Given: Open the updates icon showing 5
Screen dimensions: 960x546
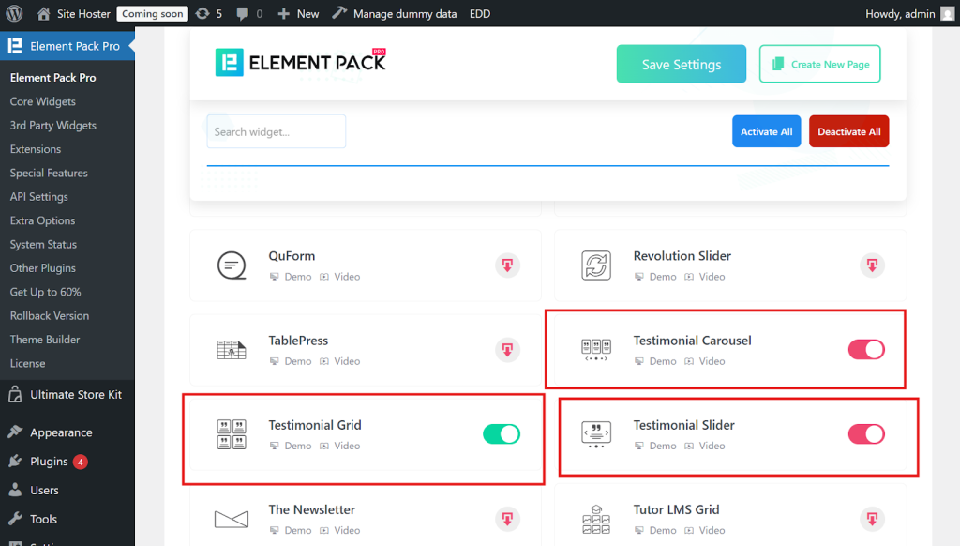Looking at the screenshot, I should (x=209, y=14).
